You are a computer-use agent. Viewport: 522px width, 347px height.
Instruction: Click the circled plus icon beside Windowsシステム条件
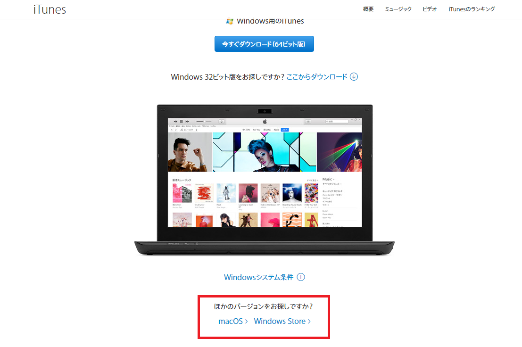[301, 277]
